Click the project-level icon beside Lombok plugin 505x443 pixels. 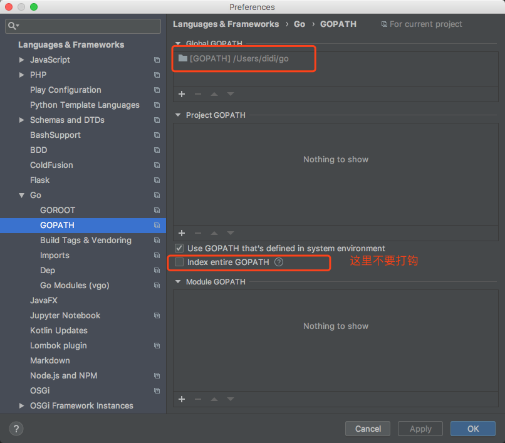pyautogui.click(x=157, y=345)
